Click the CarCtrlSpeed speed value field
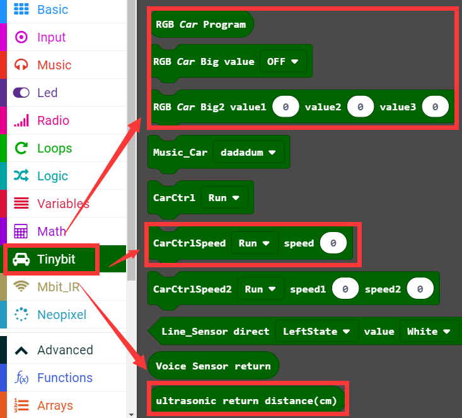 coord(333,243)
